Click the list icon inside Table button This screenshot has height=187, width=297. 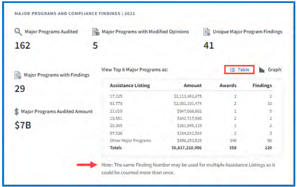click(232, 70)
